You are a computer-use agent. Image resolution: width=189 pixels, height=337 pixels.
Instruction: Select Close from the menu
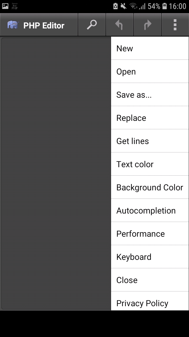(x=150, y=280)
